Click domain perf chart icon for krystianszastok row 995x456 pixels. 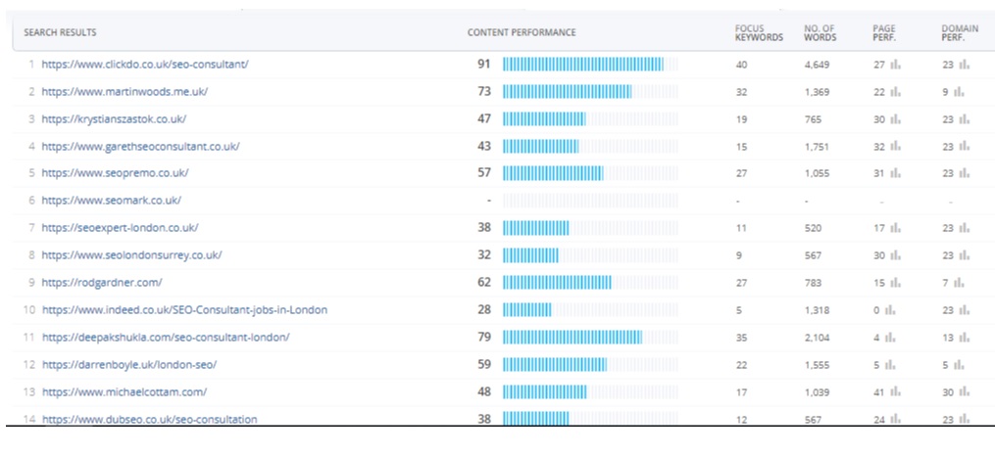tap(964, 119)
